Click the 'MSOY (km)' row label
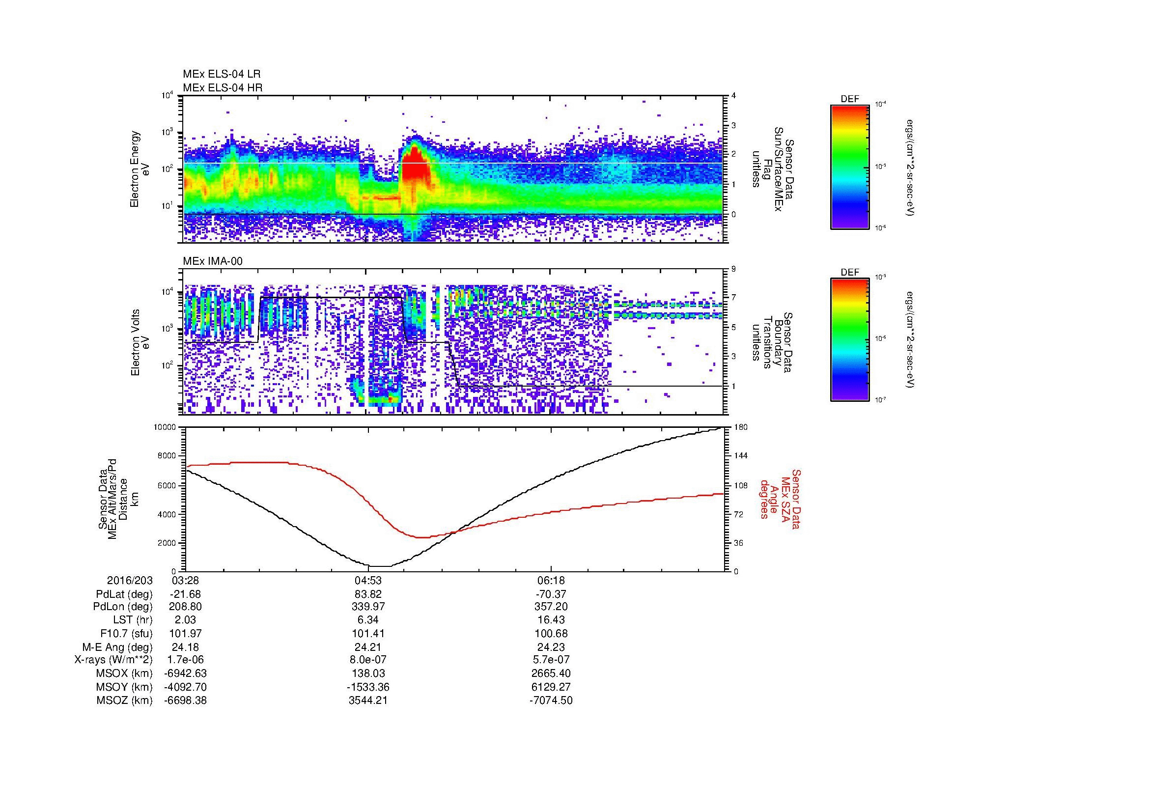Image resolution: width=1149 pixels, height=812 pixels. pyautogui.click(x=124, y=687)
